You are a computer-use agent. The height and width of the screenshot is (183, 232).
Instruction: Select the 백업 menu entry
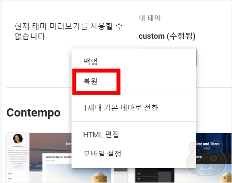coord(134,62)
